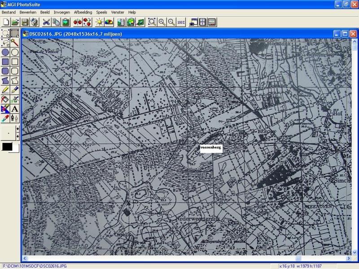359x269 pixels.
Task: Pick the paint bucket fill tool
Action: [x=5, y=100]
